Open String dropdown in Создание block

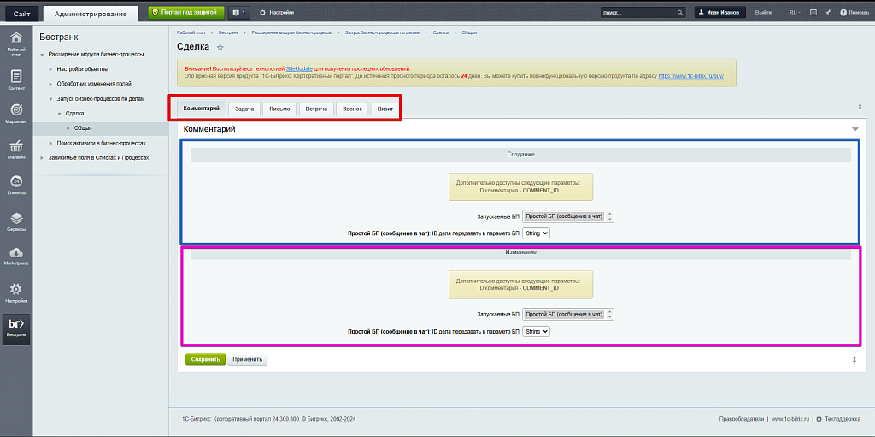point(536,233)
